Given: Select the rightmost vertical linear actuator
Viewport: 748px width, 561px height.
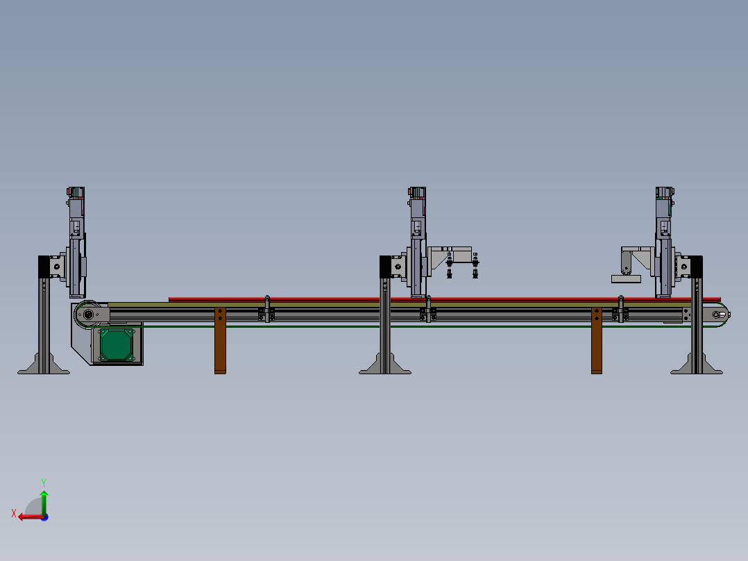Looking at the screenshot, I should pyautogui.click(x=665, y=242).
